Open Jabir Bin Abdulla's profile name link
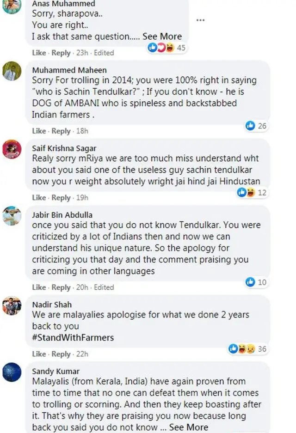The width and height of the screenshot is (296, 433). tap(62, 215)
